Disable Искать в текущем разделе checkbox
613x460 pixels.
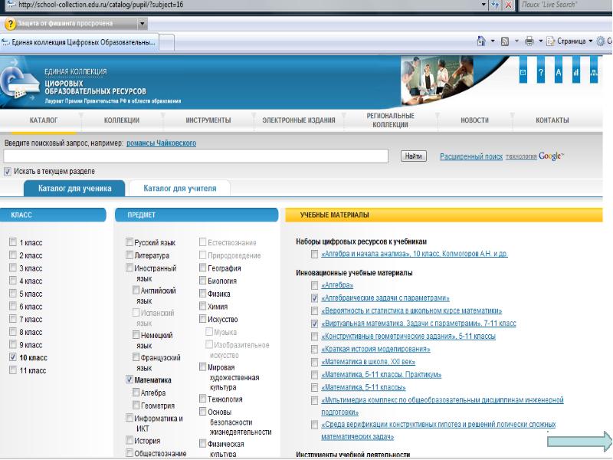pyautogui.click(x=8, y=171)
